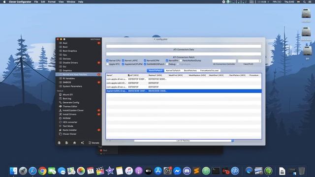The height and width of the screenshot is (177, 315).
Task: Open Finder from the Dock
Action: click(13, 171)
